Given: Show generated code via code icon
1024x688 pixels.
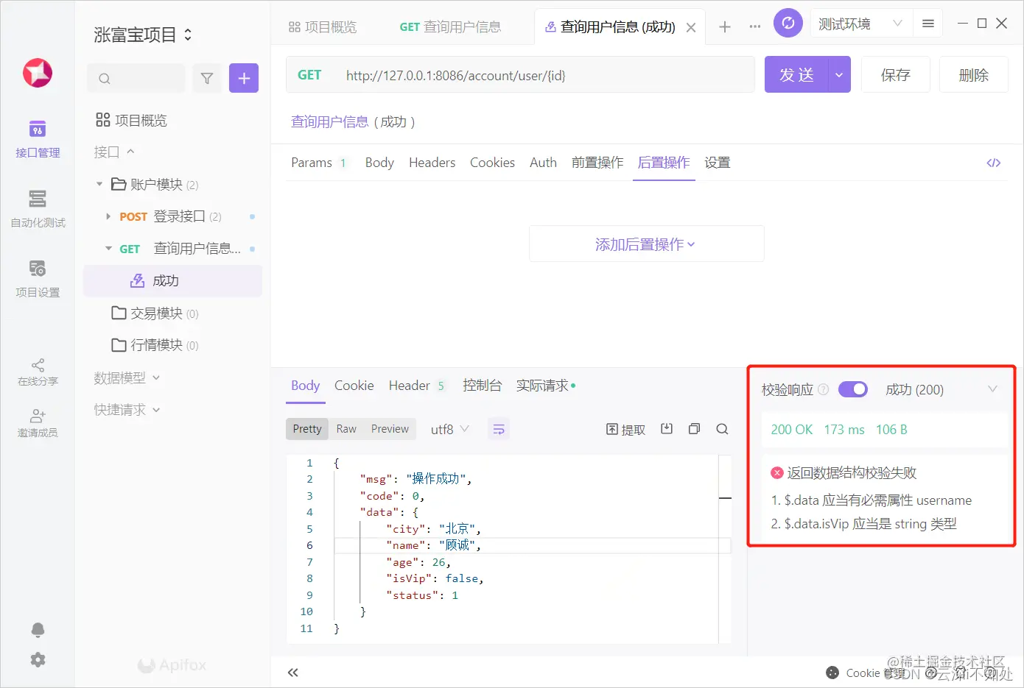Looking at the screenshot, I should (994, 163).
